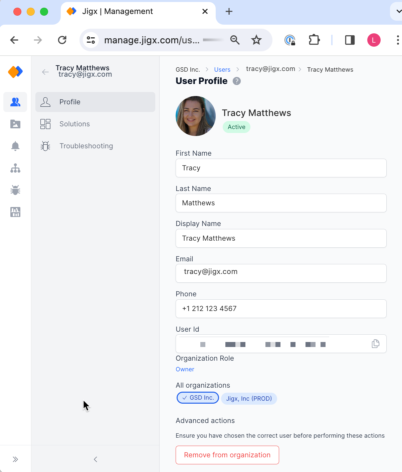Open a new tab with plus button
Viewport: 402px width, 472px height.
click(x=229, y=11)
